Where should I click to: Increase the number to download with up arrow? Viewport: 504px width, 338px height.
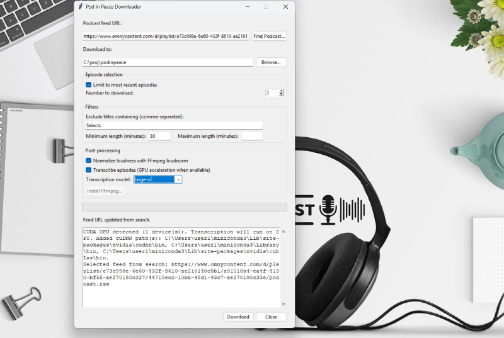tap(281, 91)
